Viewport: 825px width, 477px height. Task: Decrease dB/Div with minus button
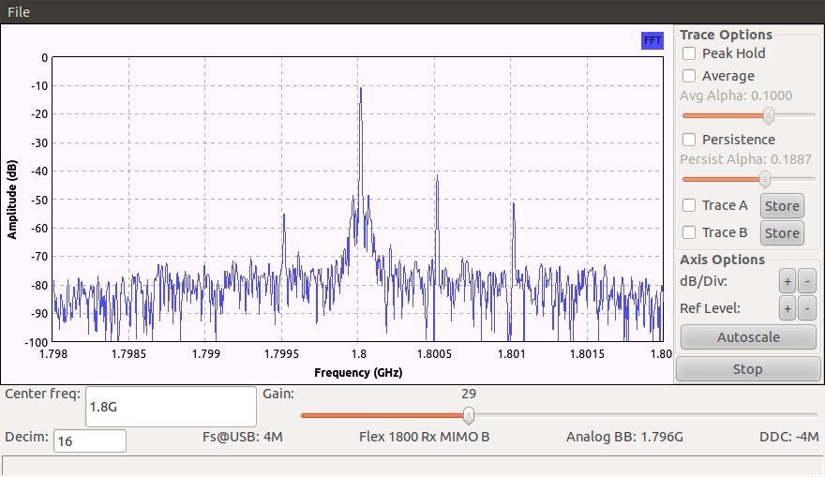pos(807,282)
